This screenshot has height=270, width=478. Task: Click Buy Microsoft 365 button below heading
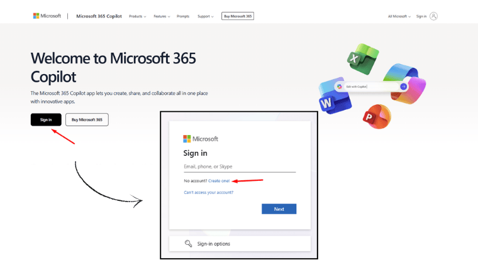[x=87, y=120]
